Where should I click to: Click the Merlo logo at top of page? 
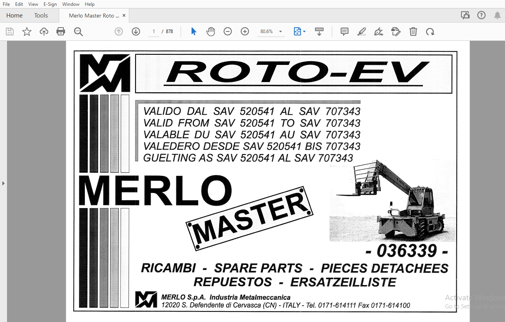105,73
